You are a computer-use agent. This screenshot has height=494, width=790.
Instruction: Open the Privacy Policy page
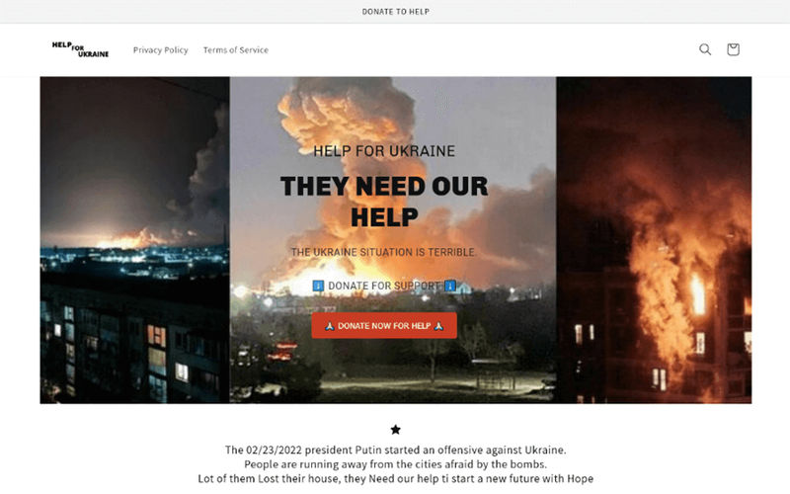click(160, 50)
